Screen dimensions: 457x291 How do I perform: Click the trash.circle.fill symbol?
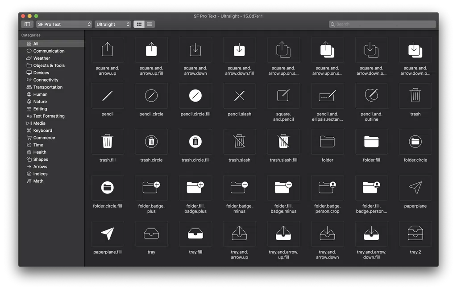[x=195, y=142]
